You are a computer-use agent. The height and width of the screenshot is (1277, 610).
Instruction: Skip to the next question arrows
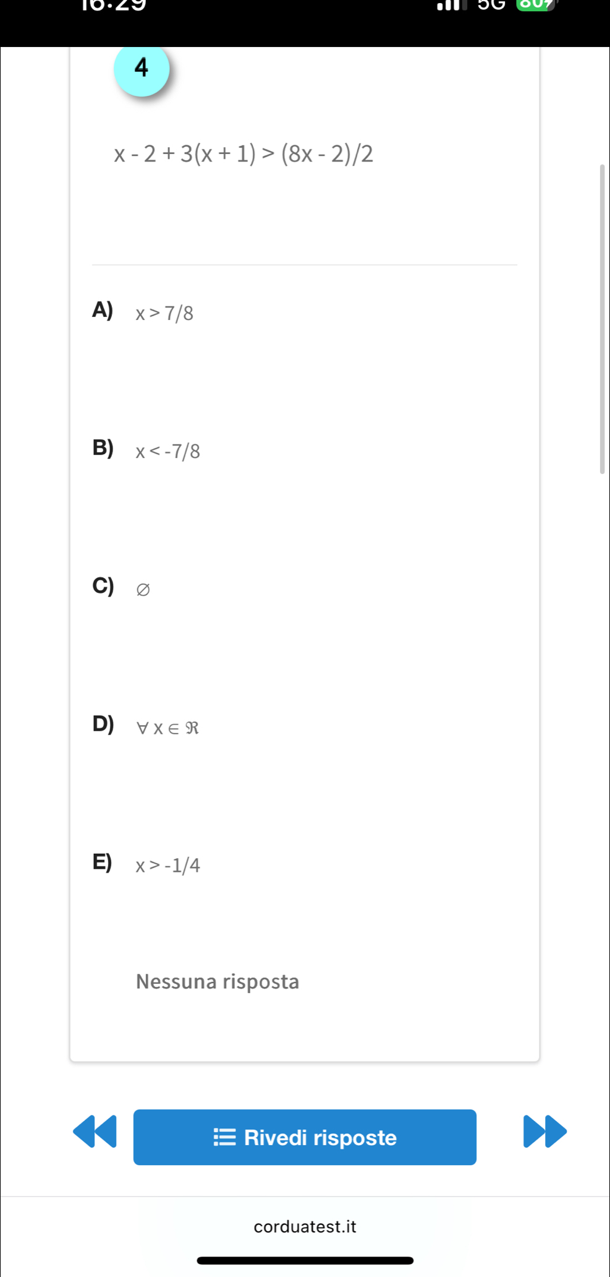tap(544, 1132)
